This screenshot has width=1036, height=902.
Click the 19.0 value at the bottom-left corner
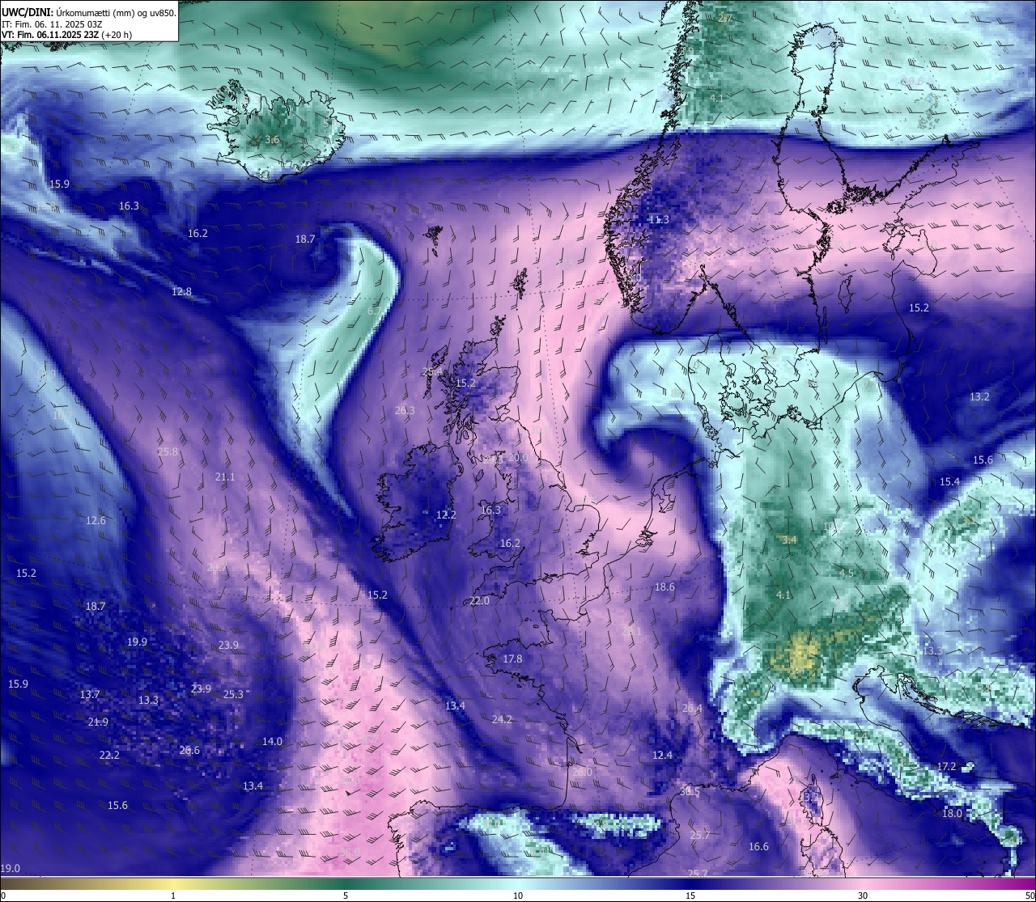[x=11, y=869]
